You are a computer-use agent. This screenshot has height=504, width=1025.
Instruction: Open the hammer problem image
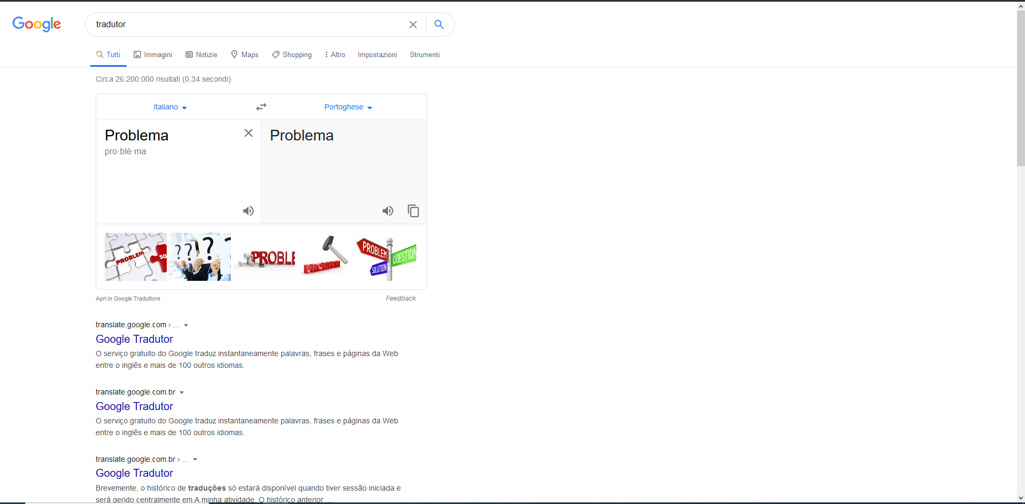pyautogui.click(x=325, y=257)
